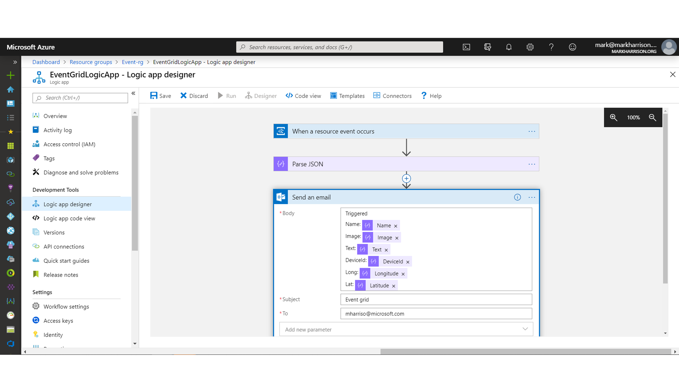Open API connections in sidebar
This screenshot has height=381, width=679.
(64, 247)
